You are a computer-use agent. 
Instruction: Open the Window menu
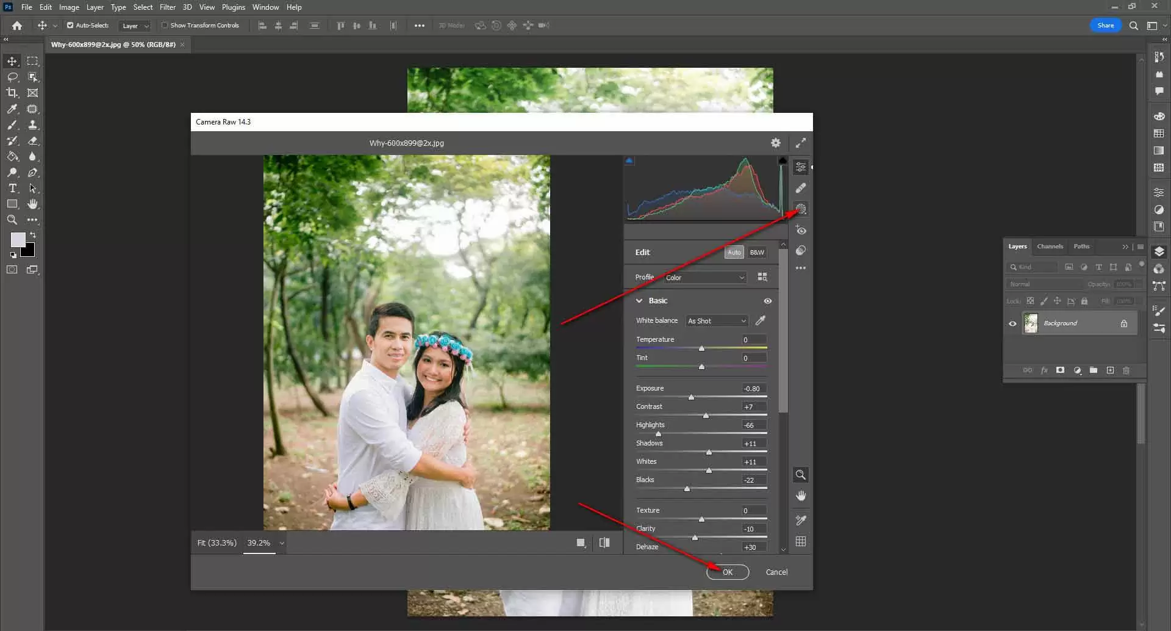tap(265, 7)
